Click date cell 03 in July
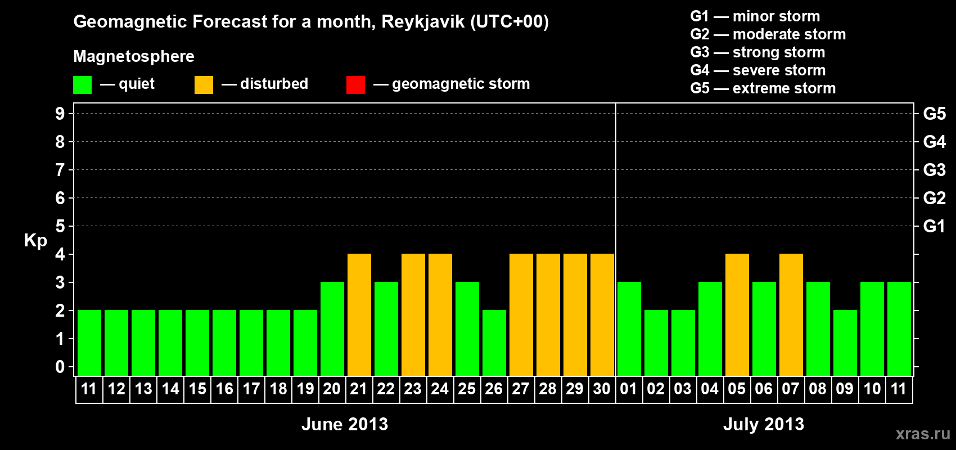Image resolution: width=956 pixels, height=450 pixels. tap(683, 389)
